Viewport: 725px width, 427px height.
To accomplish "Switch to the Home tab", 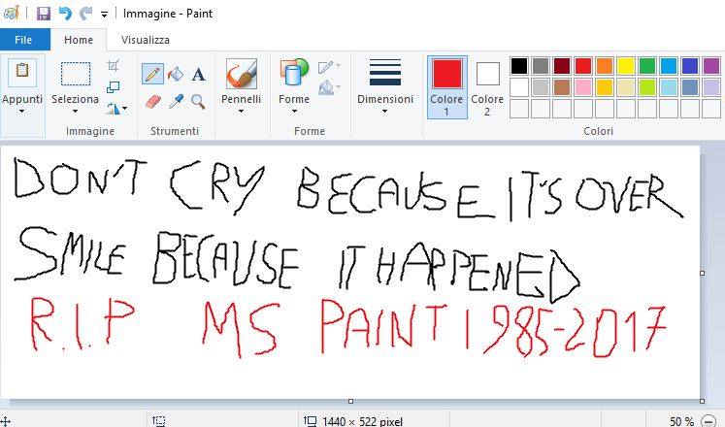I will pos(79,40).
